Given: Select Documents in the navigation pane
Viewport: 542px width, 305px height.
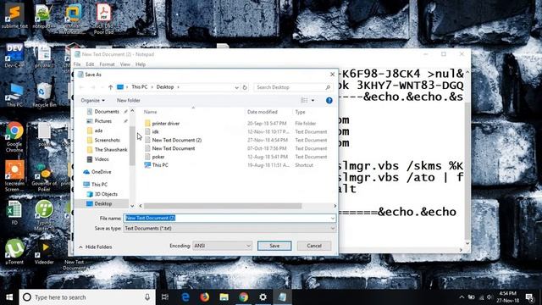Looking at the screenshot, I should point(107,112).
